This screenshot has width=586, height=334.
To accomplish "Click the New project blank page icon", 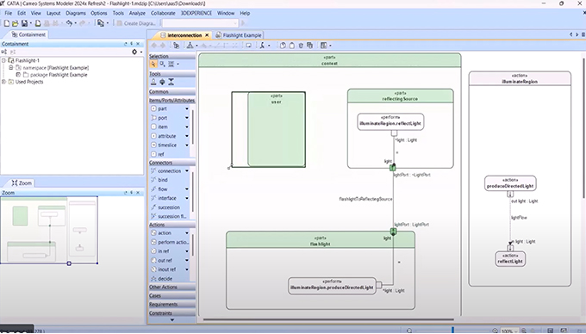I will [x=6, y=23].
